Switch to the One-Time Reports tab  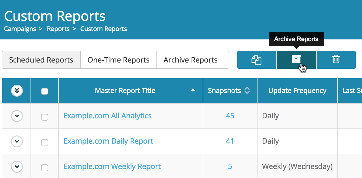coord(119,60)
